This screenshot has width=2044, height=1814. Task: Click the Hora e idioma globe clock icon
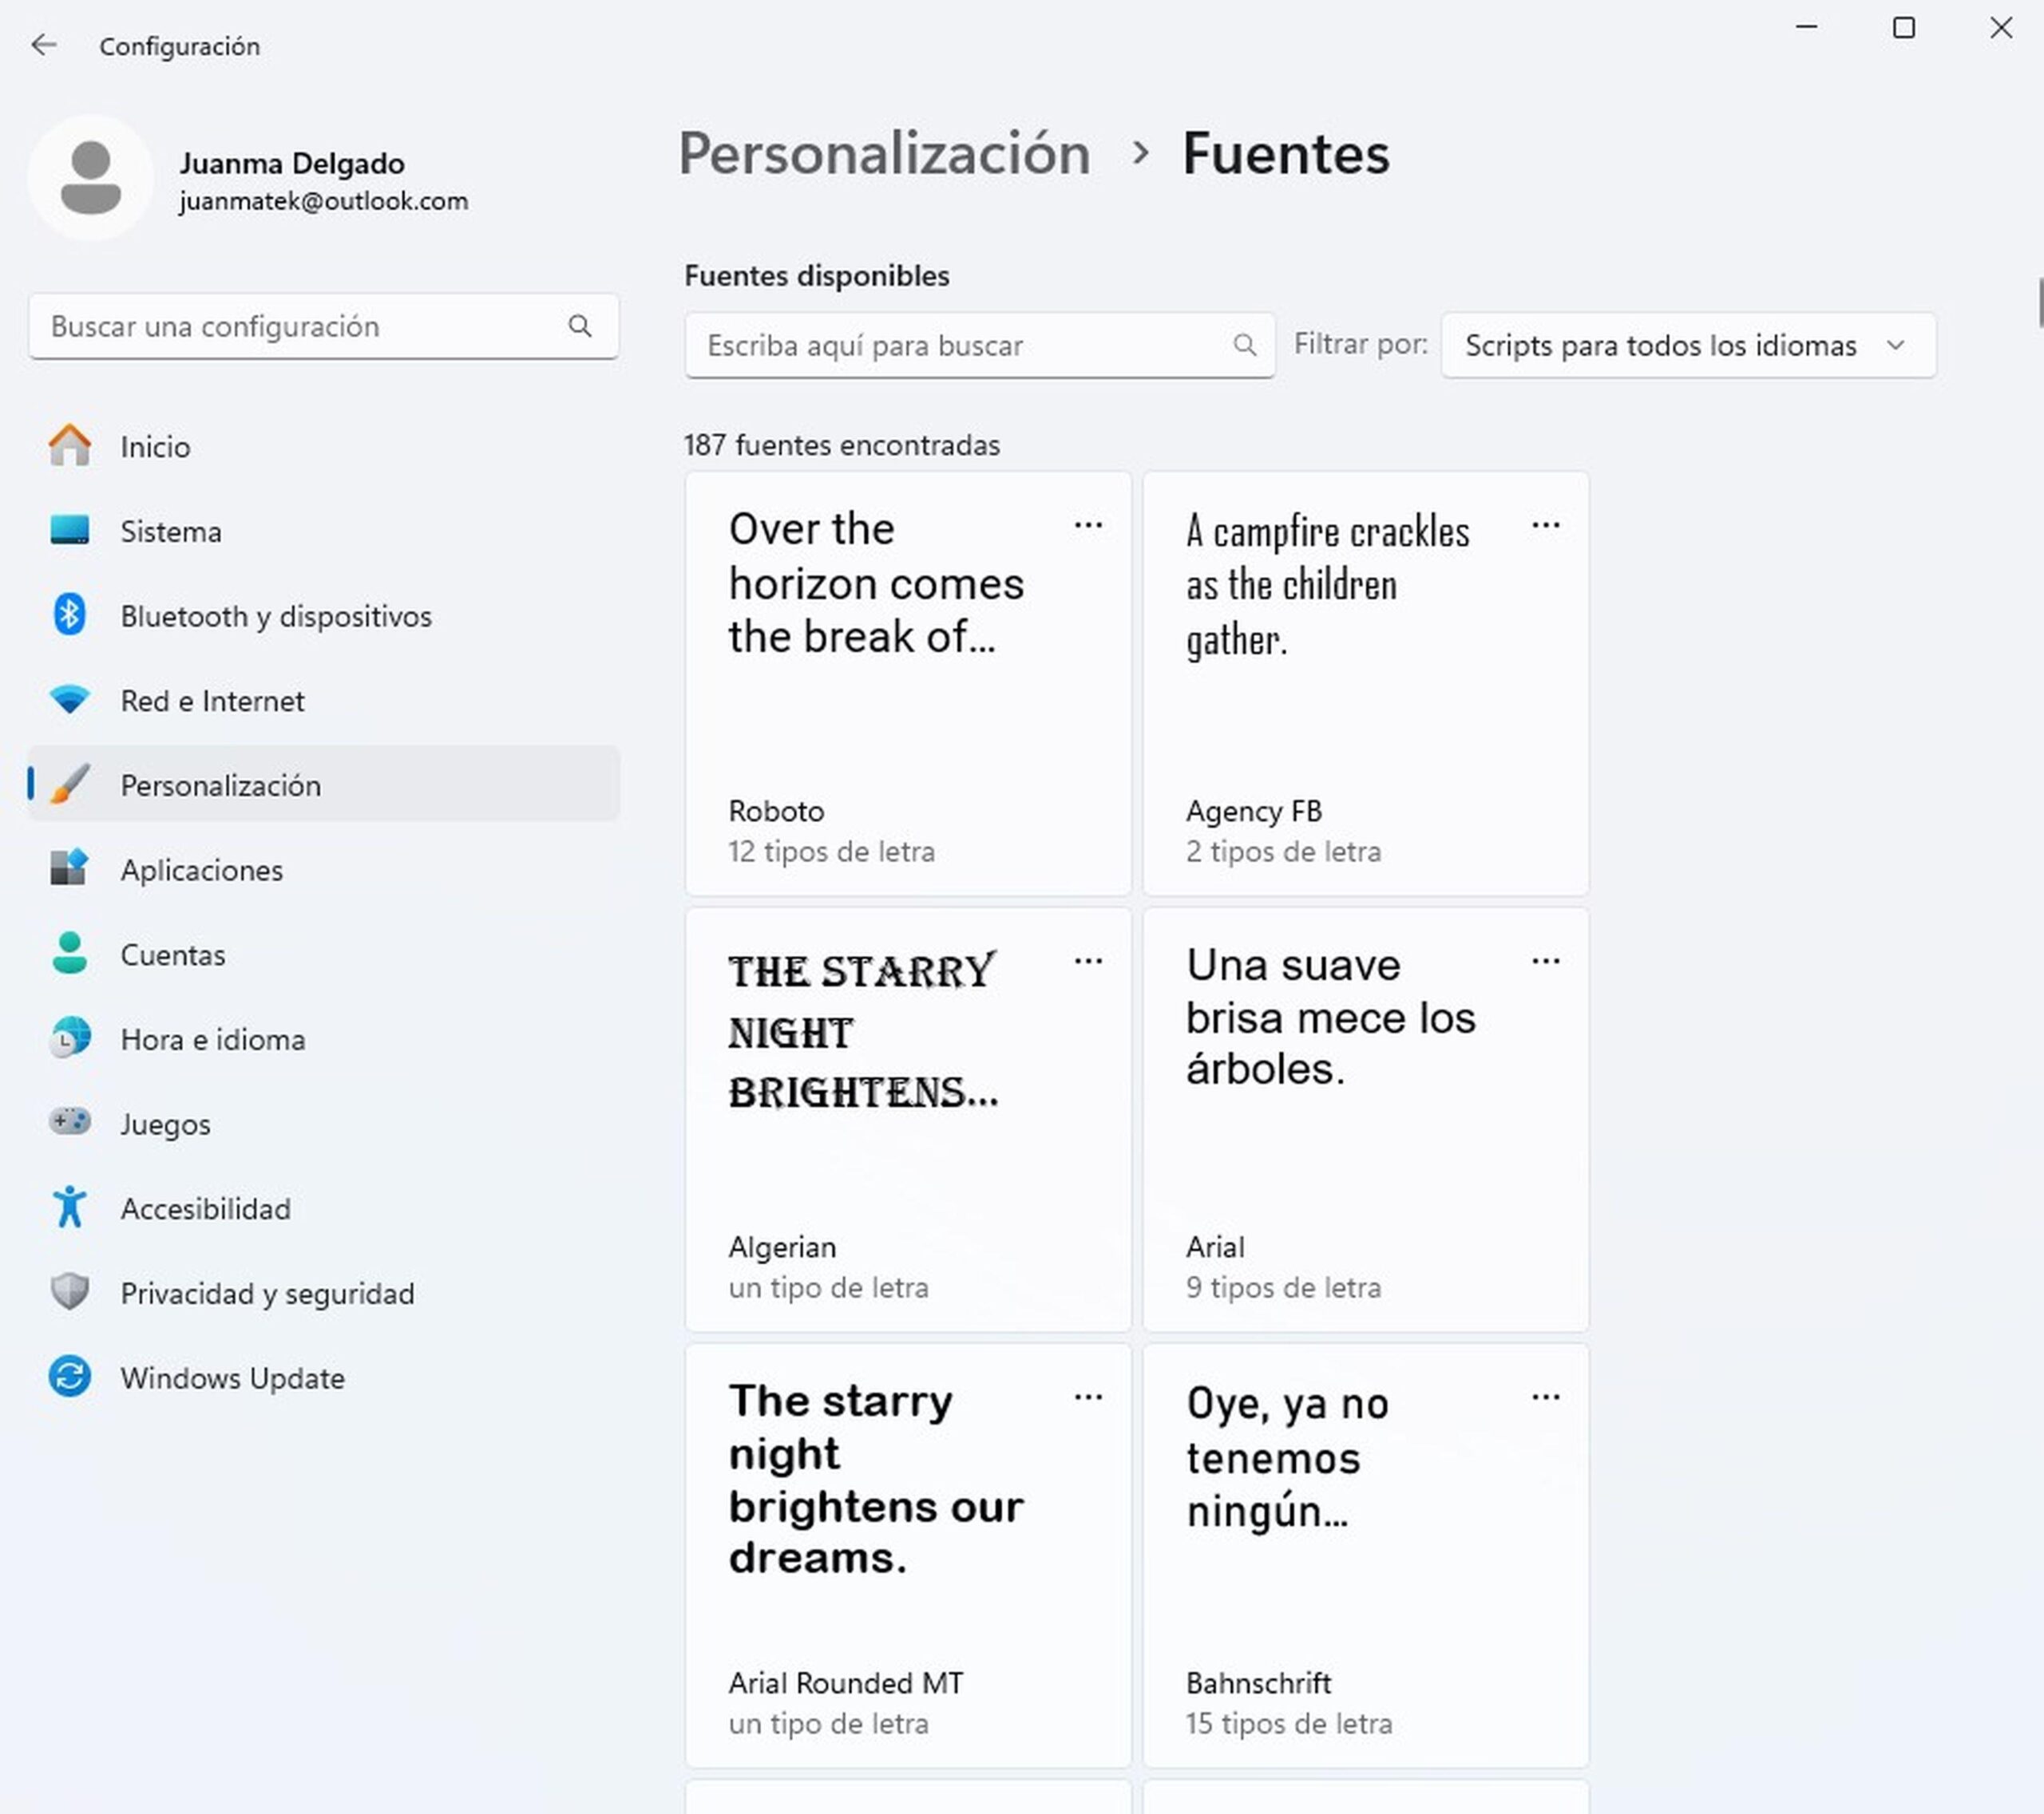click(70, 1038)
